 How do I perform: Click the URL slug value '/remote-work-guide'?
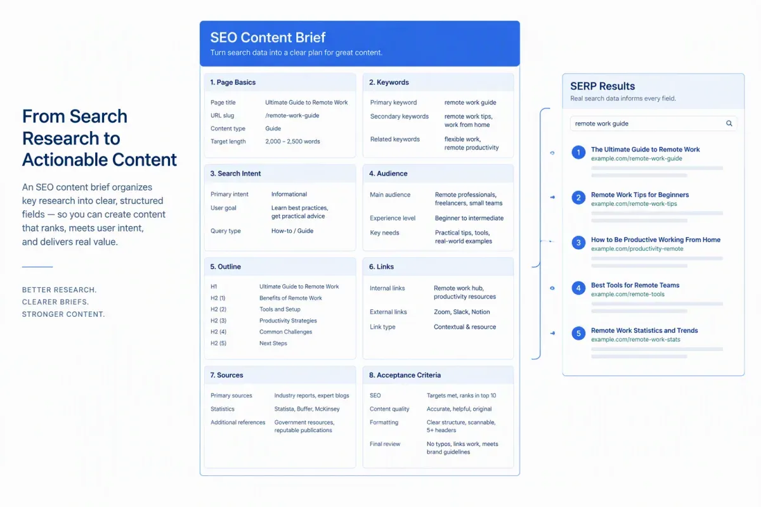click(x=292, y=115)
